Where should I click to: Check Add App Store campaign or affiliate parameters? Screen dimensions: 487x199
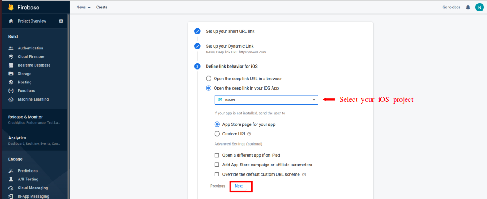(x=217, y=165)
